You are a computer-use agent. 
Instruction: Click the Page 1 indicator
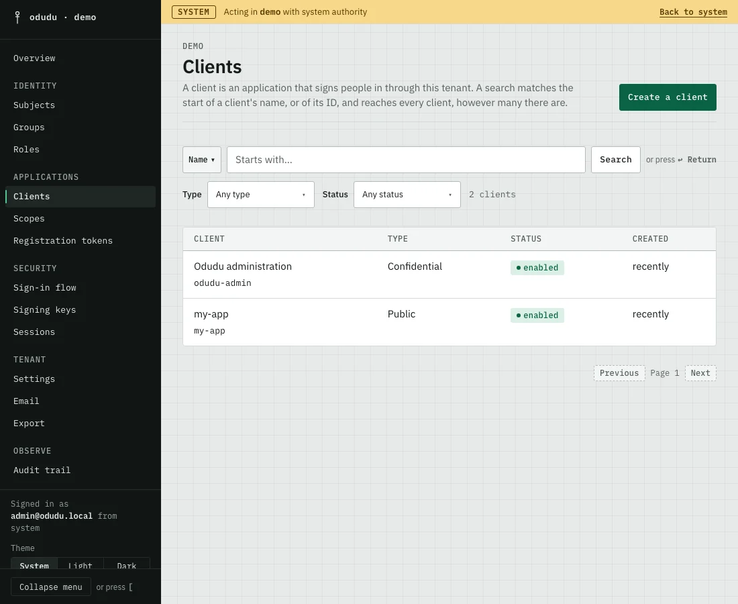coord(665,373)
